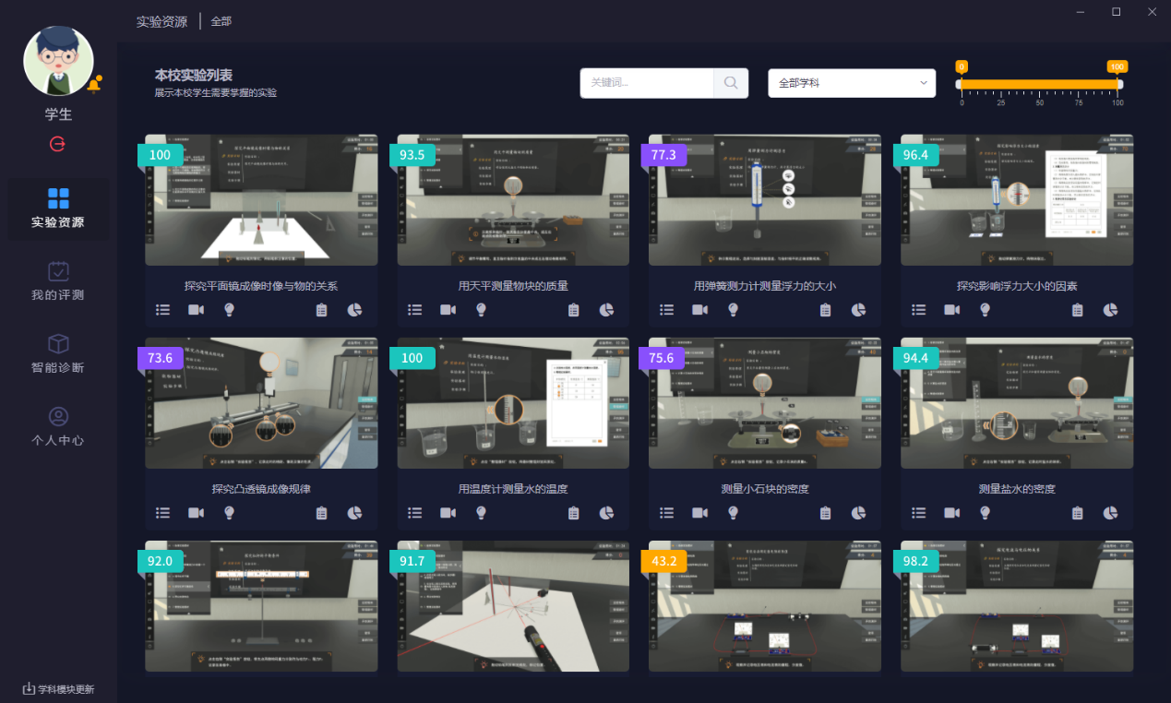Click the list icon under 用天平测量物块的质量
1171x703 pixels.
pyautogui.click(x=415, y=310)
